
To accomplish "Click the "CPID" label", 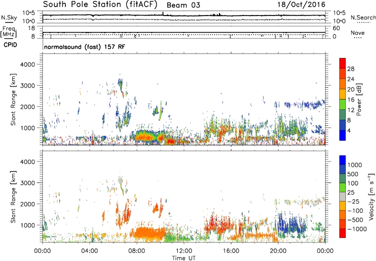I will [x=10, y=45].
